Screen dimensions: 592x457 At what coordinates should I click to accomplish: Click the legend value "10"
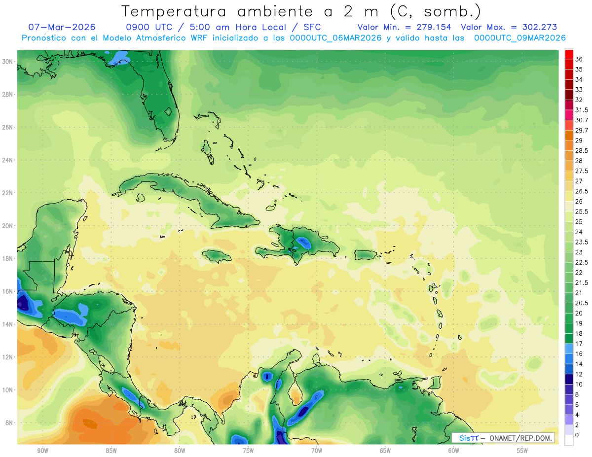point(579,385)
